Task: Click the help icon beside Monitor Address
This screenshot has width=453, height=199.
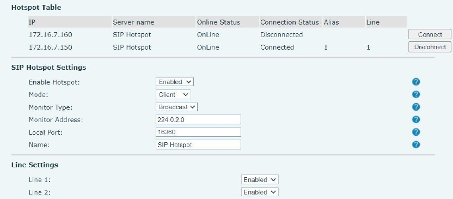Action: (x=416, y=119)
